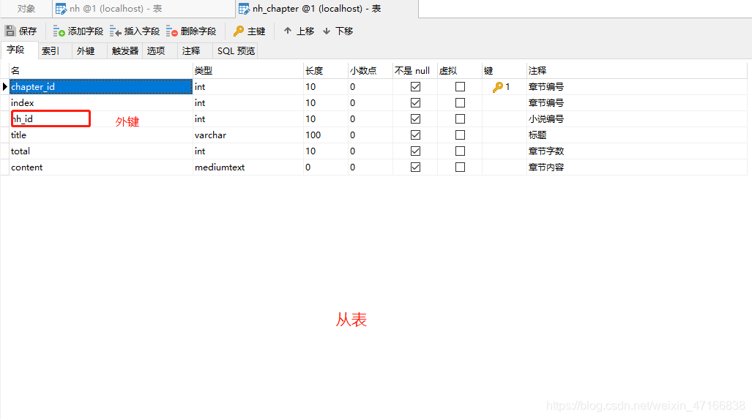The height and width of the screenshot is (419, 752).
Task: Click the Delete Field (删除字段) icon
Action: point(171,31)
